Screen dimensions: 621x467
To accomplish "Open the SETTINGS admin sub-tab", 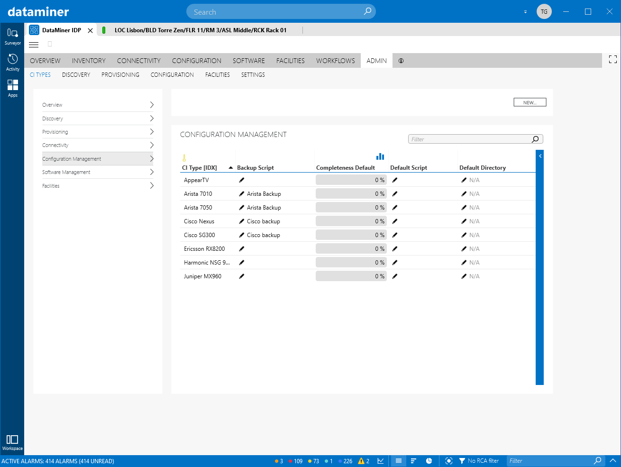I will [253, 75].
